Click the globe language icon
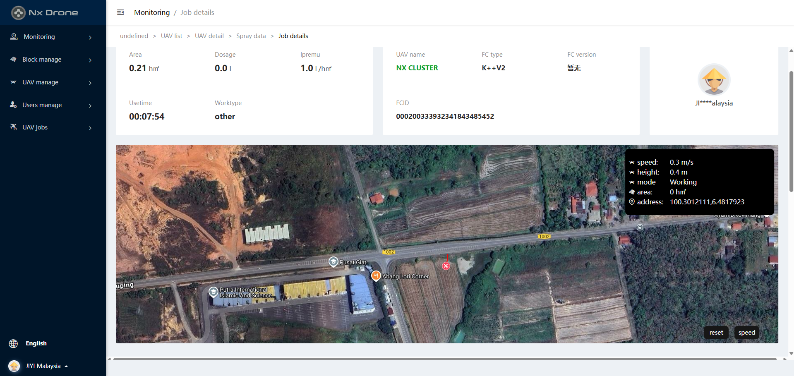This screenshot has height=376, width=794. 13,343
